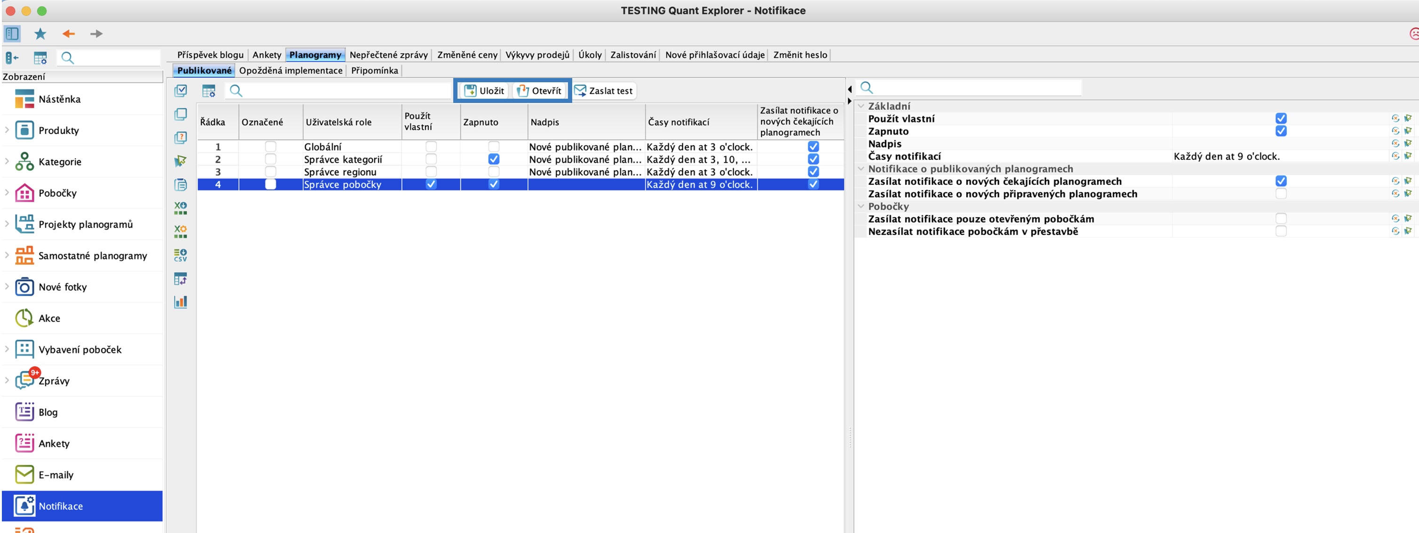Reset the Časy notifikací property value

(1395, 156)
